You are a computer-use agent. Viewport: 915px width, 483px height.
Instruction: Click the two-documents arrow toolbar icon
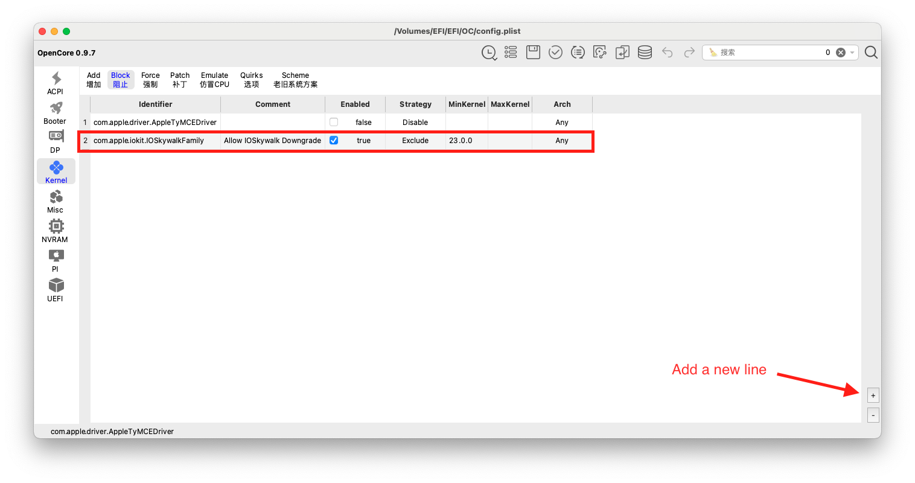(x=622, y=53)
